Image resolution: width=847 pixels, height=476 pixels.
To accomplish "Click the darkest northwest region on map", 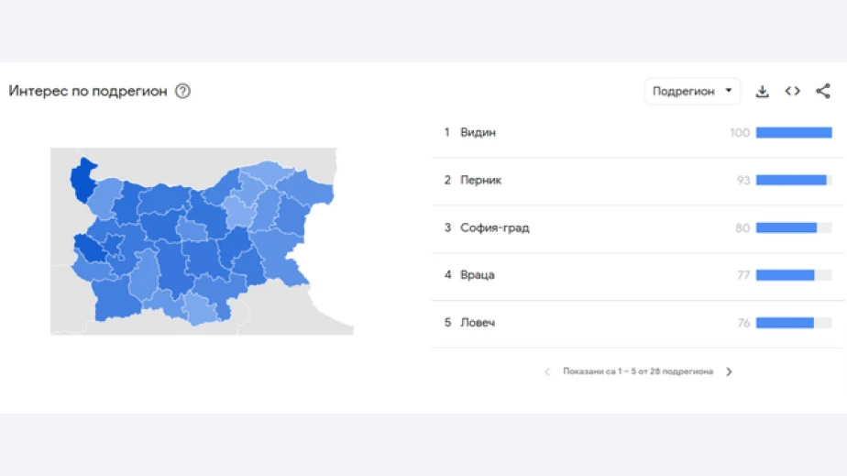I will [83, 177].
